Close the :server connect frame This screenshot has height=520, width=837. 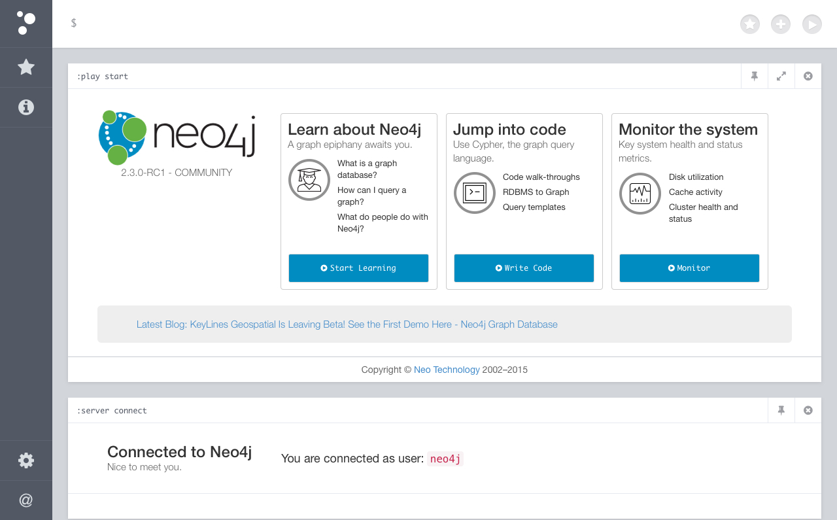point(808,410)
